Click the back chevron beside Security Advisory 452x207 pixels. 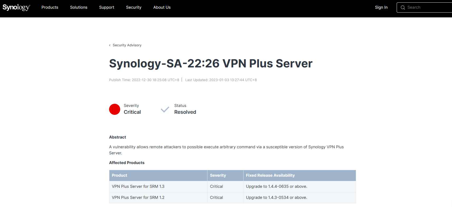[110, 45]
